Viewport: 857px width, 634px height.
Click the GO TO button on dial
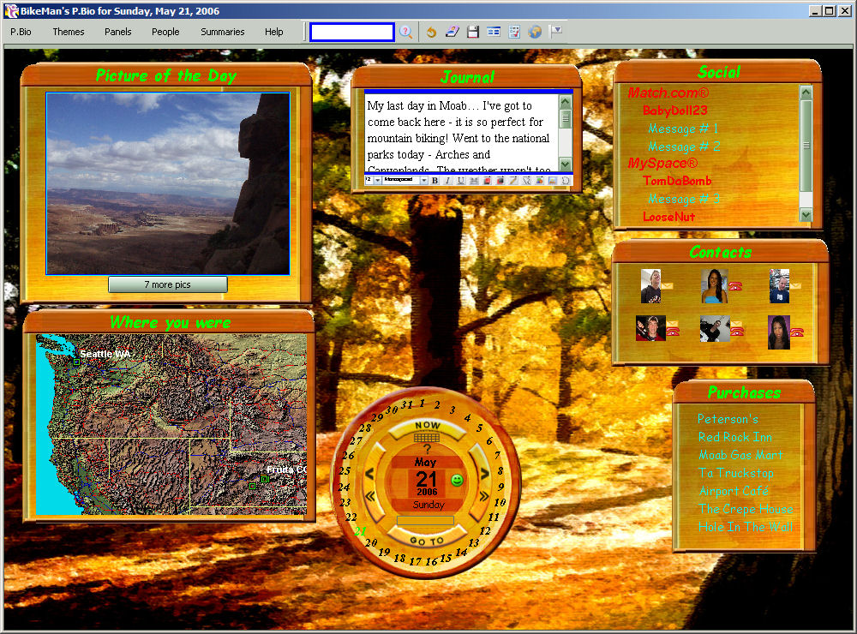tap(426, 541)
